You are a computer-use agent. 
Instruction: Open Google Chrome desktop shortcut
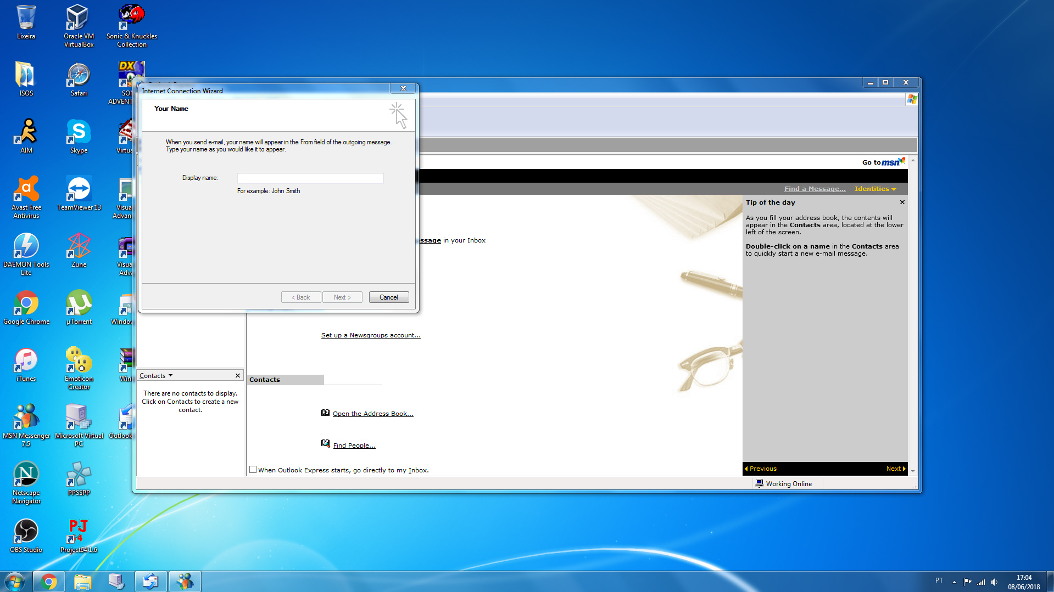click(26, 307)
